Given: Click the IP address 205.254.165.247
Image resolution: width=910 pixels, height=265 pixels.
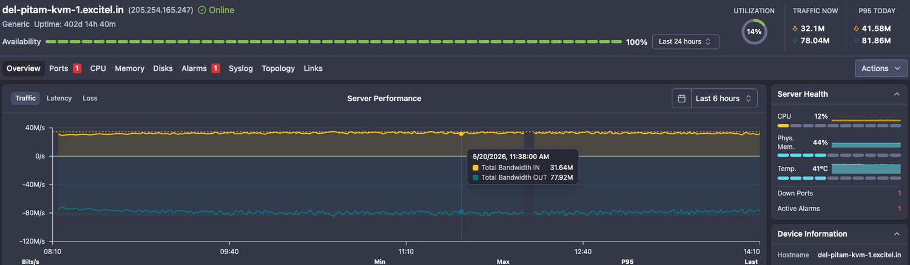Looking at the screenshot, I should [161, 10].
